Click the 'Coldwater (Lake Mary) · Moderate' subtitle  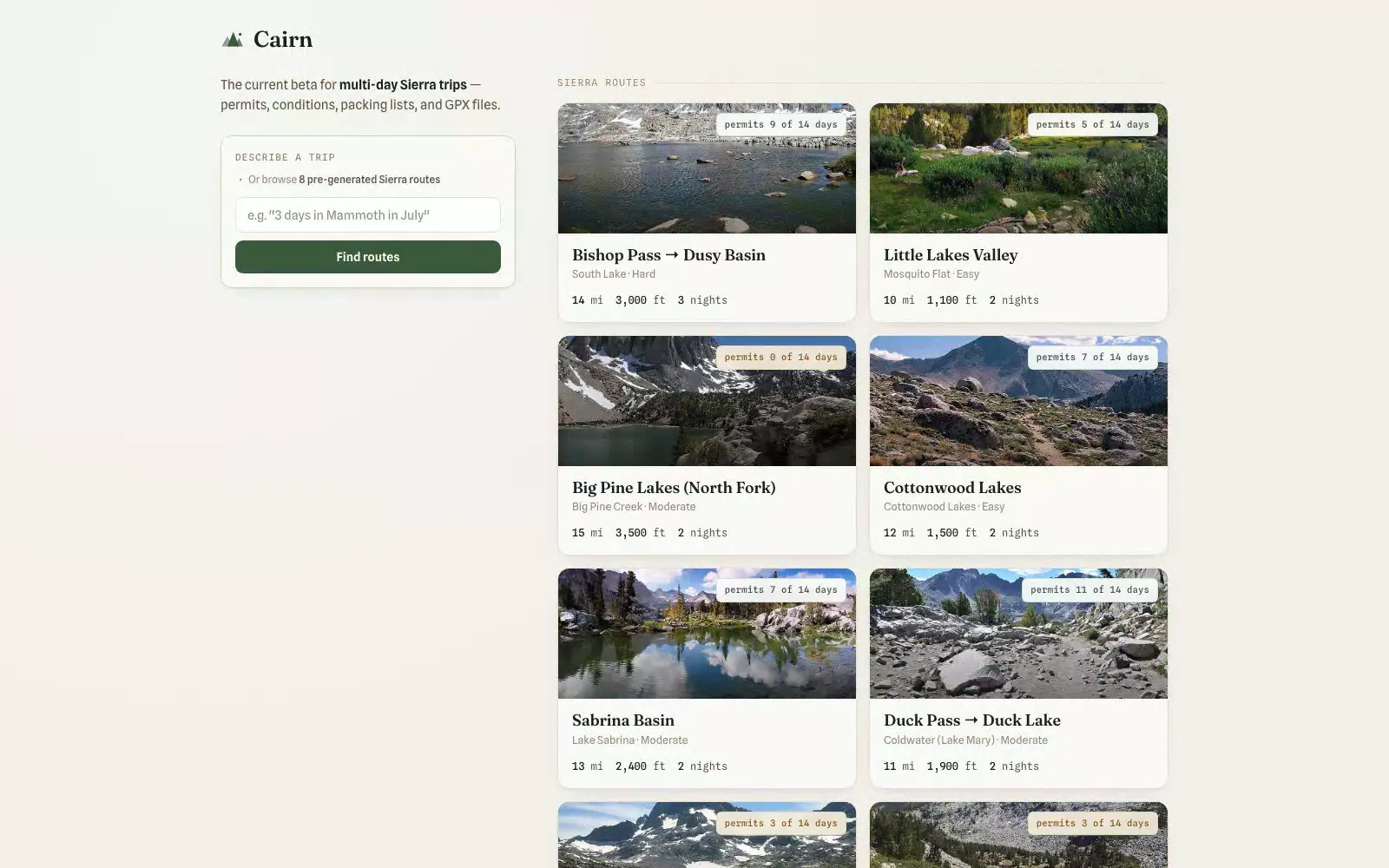pos(965,740)
